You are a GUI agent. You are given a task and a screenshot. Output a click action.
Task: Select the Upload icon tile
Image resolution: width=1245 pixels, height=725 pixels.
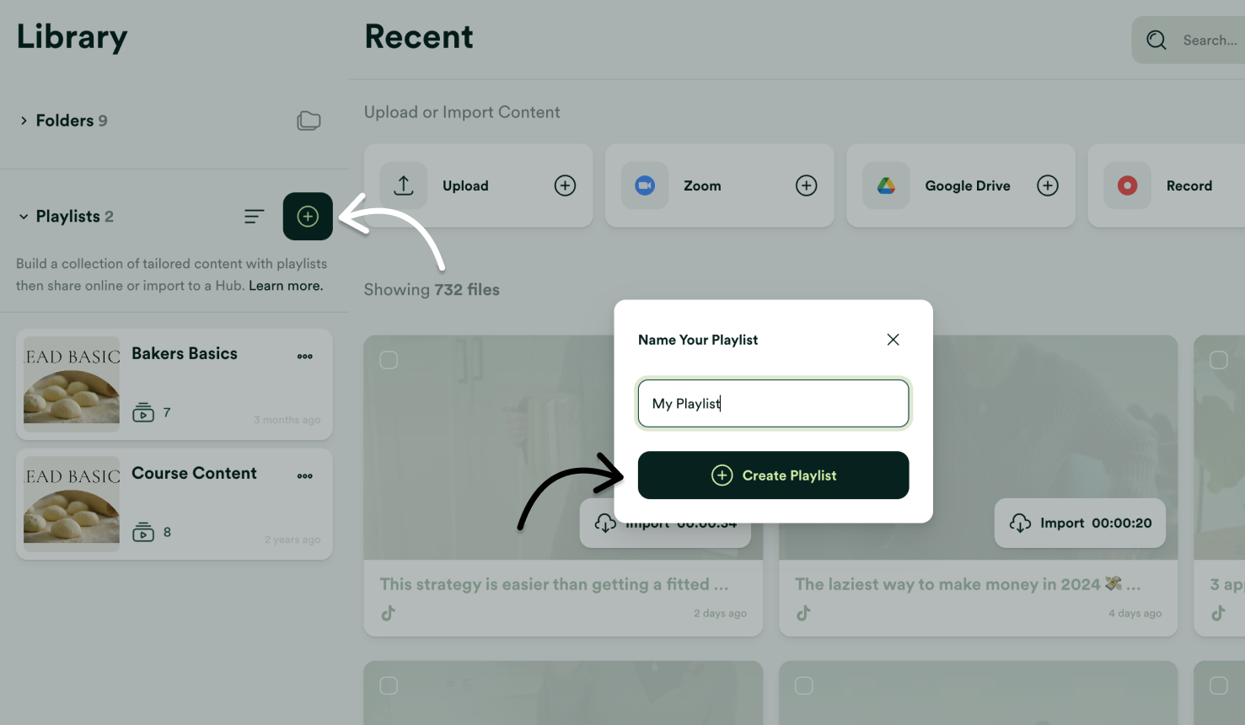(x=404, y=185)
